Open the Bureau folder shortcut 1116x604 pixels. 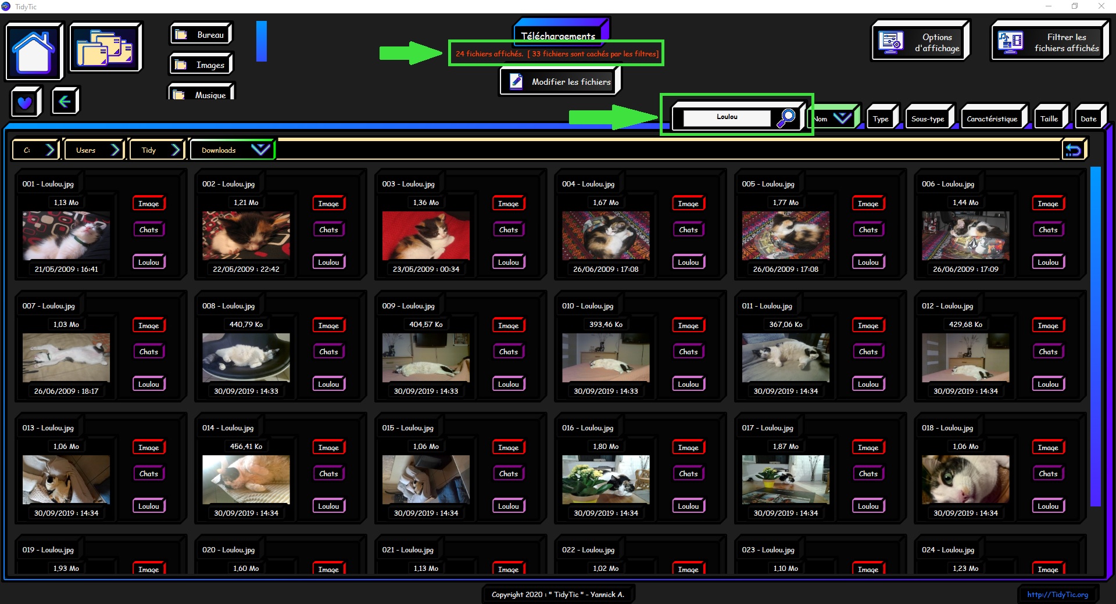(x=201, y=35)
